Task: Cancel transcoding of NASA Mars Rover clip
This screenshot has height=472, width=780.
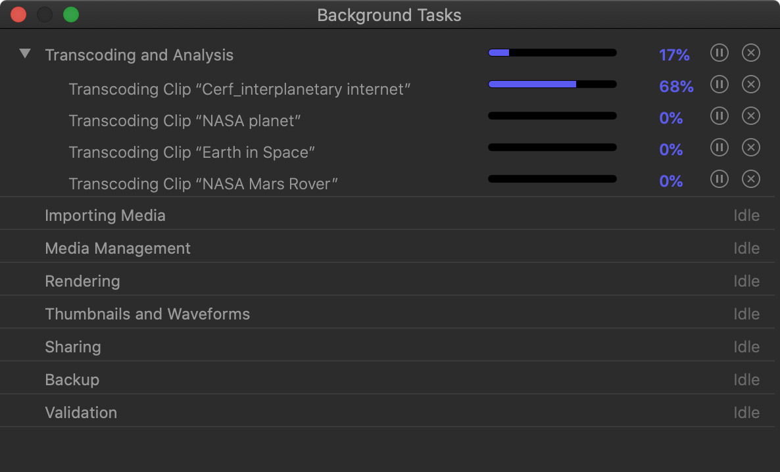Action: point(751,179)
